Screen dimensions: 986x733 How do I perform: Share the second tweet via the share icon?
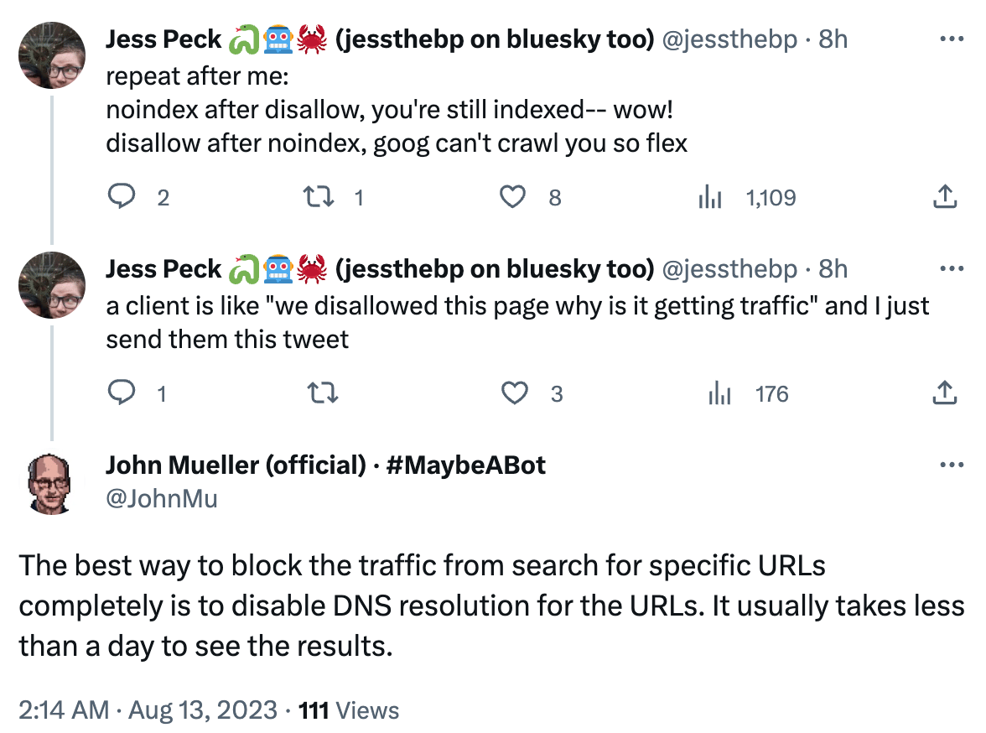tap(944, 393)
